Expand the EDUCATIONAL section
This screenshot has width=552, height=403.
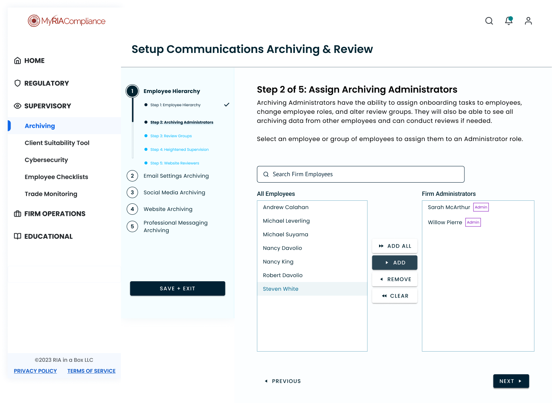[48, 236]
